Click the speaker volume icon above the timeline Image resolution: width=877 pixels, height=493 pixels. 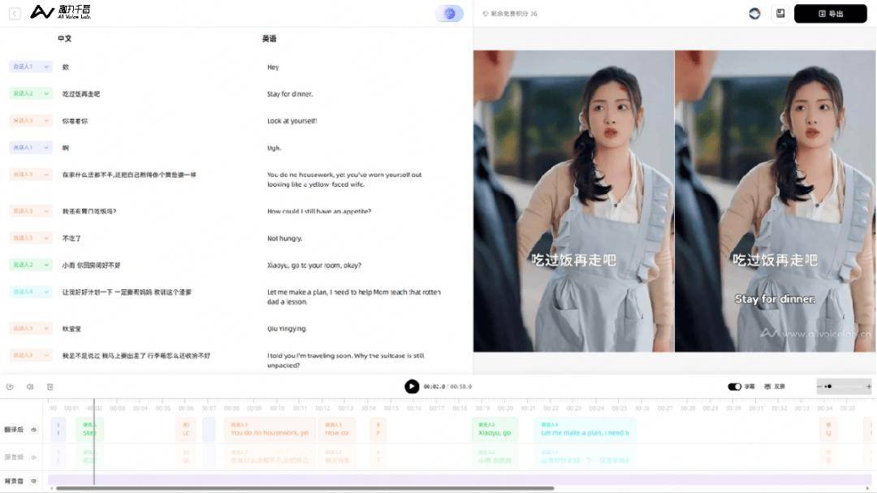(30, 387)
